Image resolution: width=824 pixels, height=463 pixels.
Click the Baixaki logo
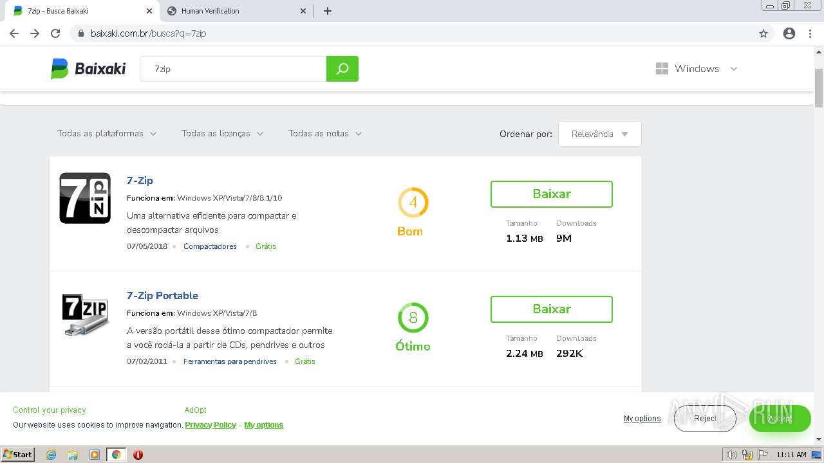[88, 69]
